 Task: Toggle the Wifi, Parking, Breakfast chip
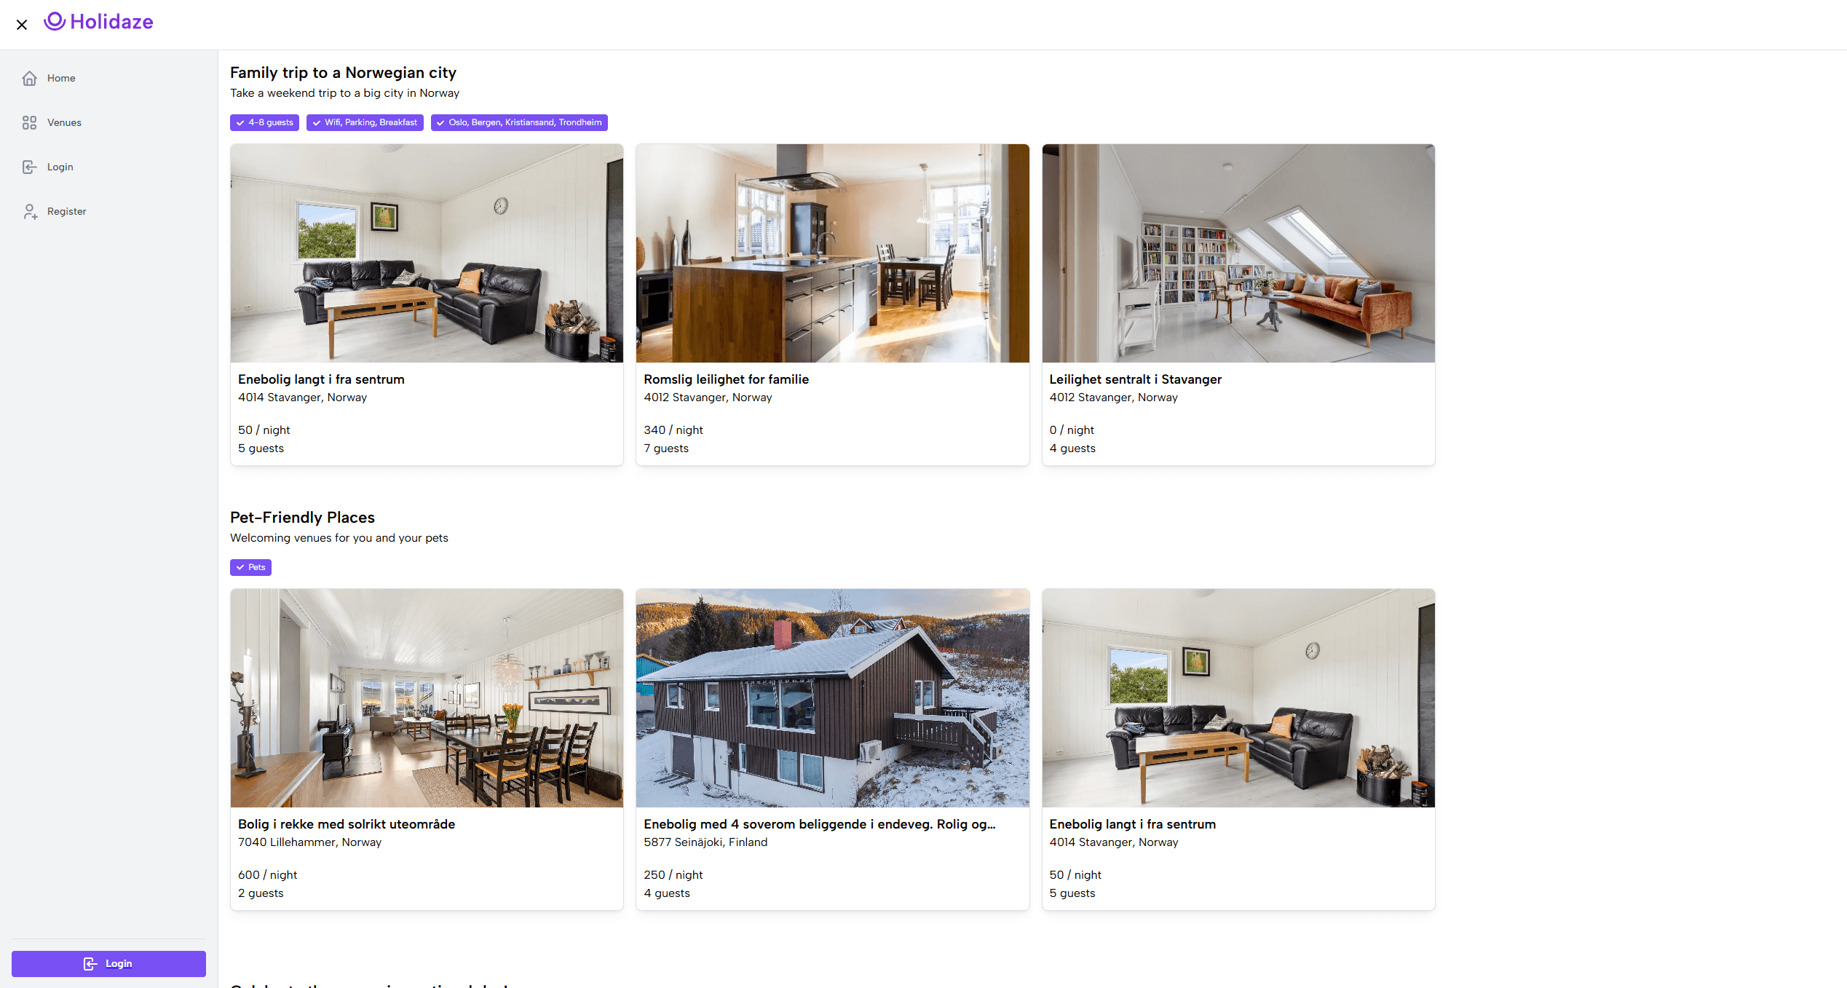[x=365, y=122]
